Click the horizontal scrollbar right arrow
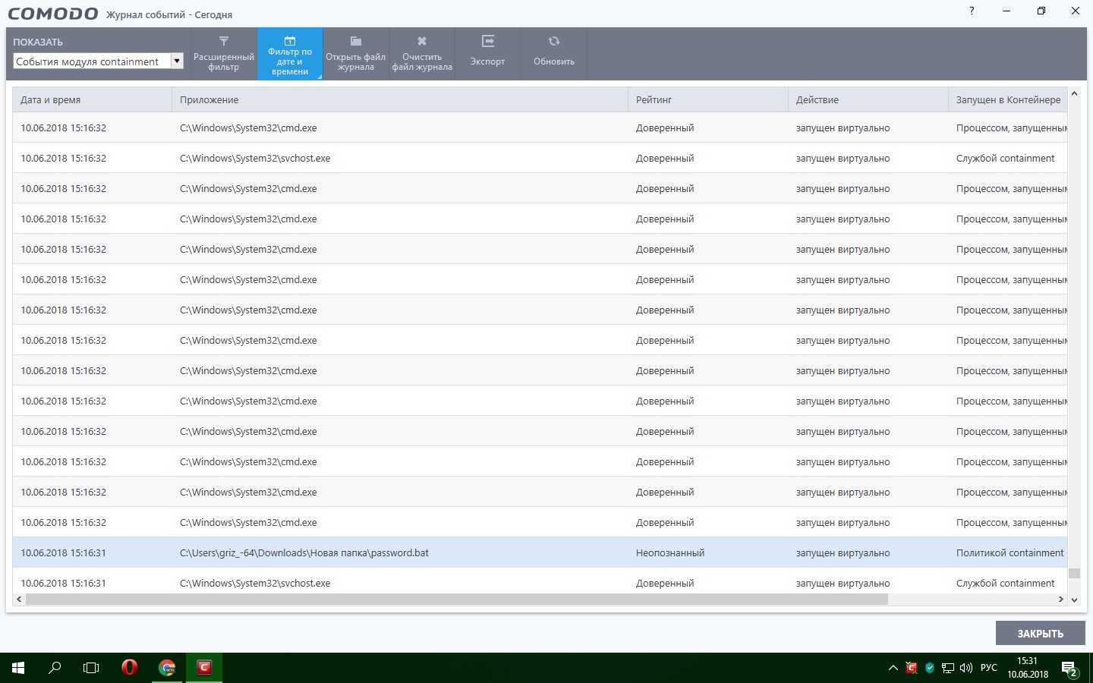This screenshot has width=1093, height=683. pyautogui.click(x=1060, y=600)
